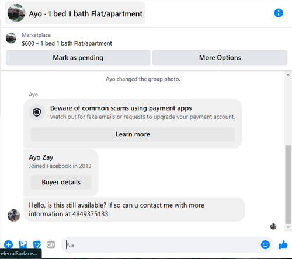Screen dimensions: 292x259
Task: Open emoji picker in message box
Action: (265, 244)
